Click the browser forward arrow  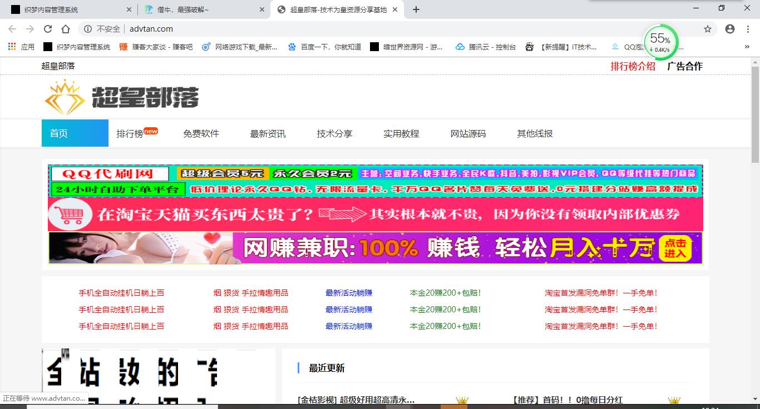30,29
